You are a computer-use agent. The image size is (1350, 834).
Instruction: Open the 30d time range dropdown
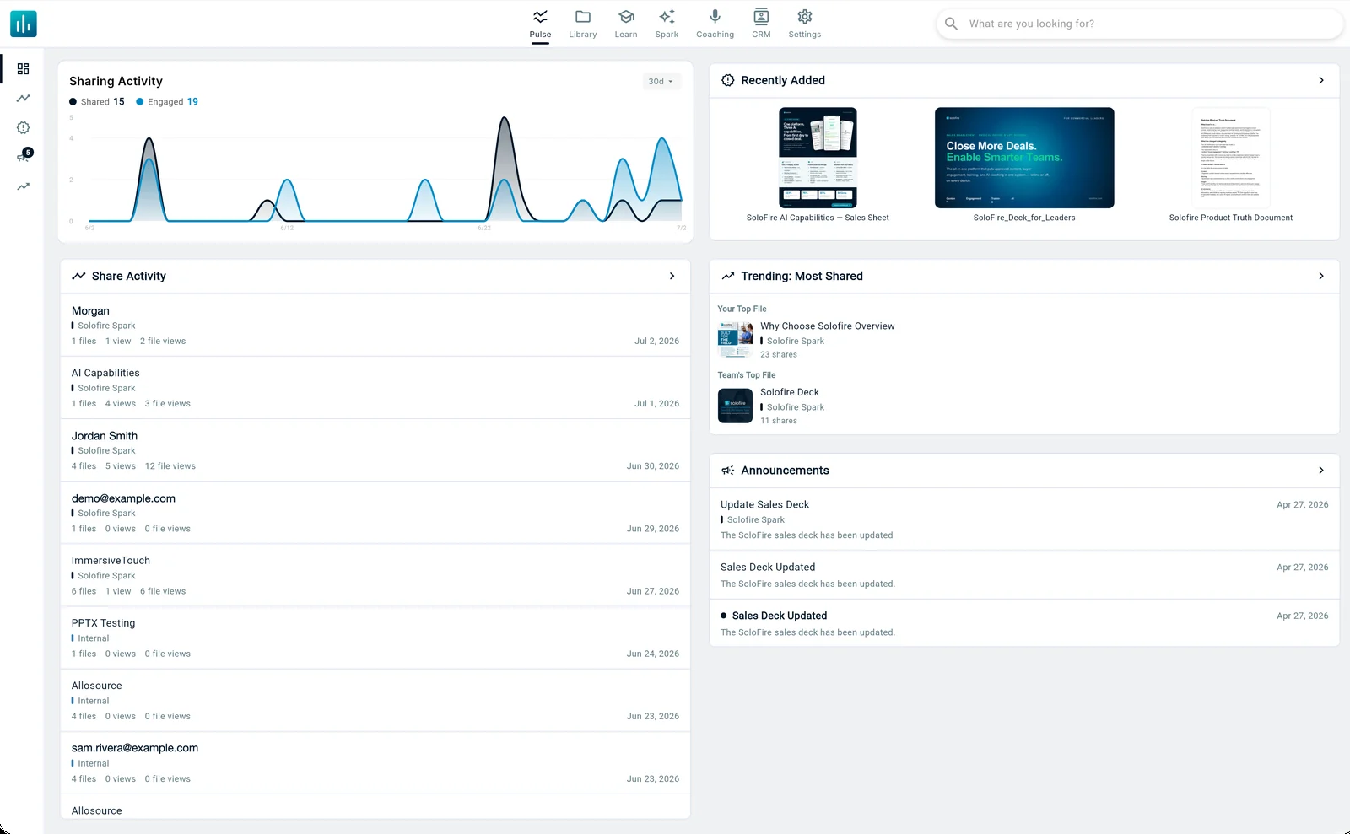[x=661, y=82]
